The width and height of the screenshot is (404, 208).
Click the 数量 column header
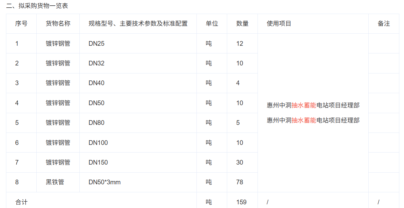[x=242, y=24]
